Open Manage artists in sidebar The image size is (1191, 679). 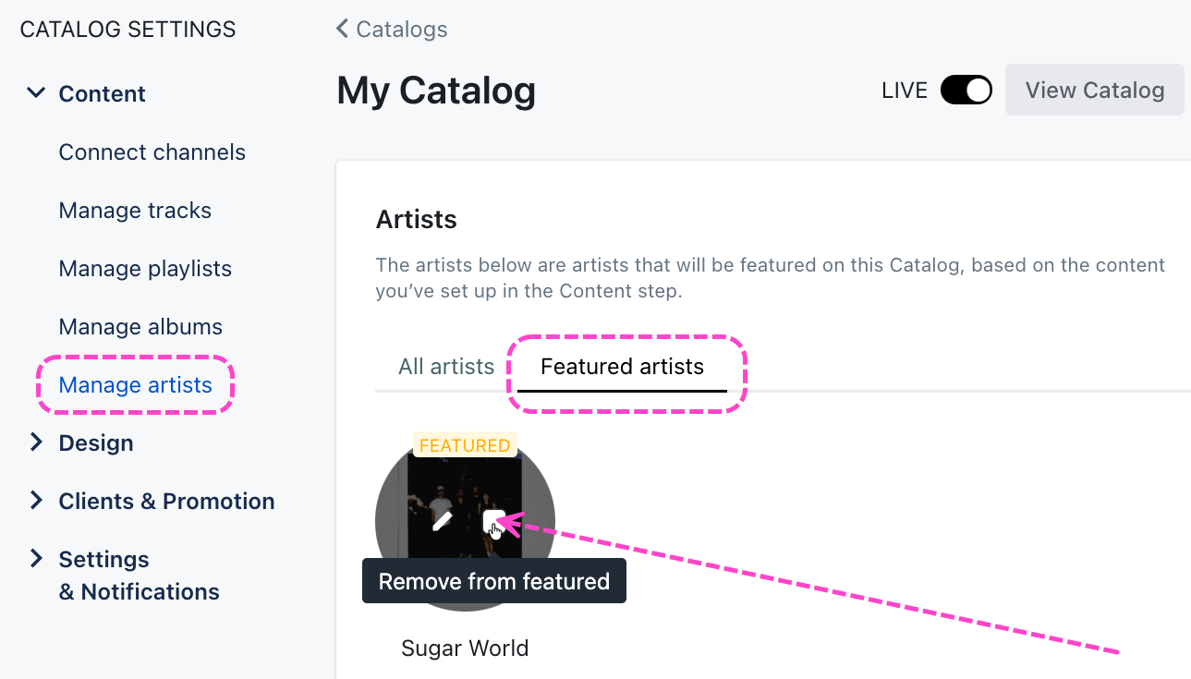coord(135,385)
